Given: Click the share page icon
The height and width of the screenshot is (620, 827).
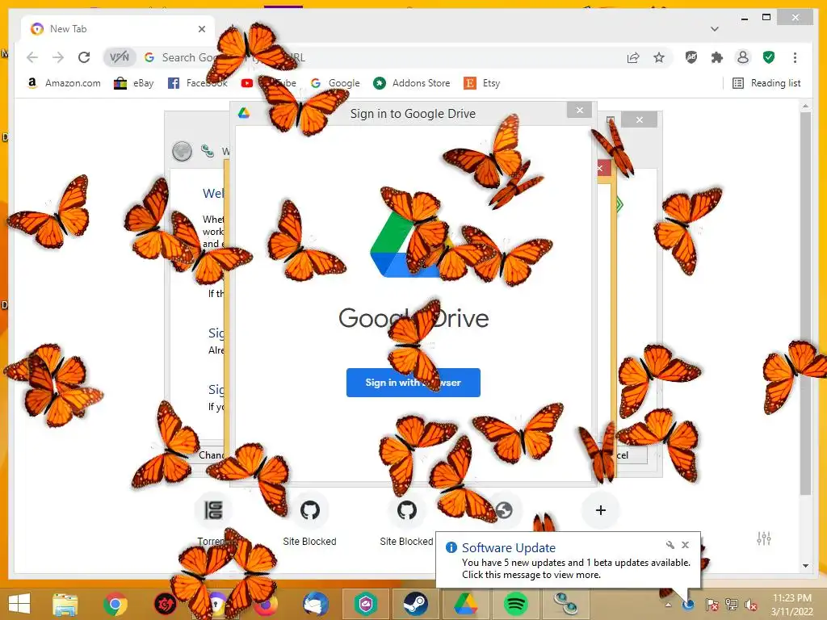Looking at the screenshot, I should point(633,57).
